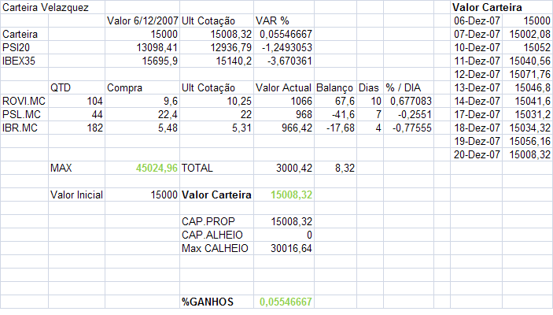
Task: Click the current value 1066
Action: [301, 102]
